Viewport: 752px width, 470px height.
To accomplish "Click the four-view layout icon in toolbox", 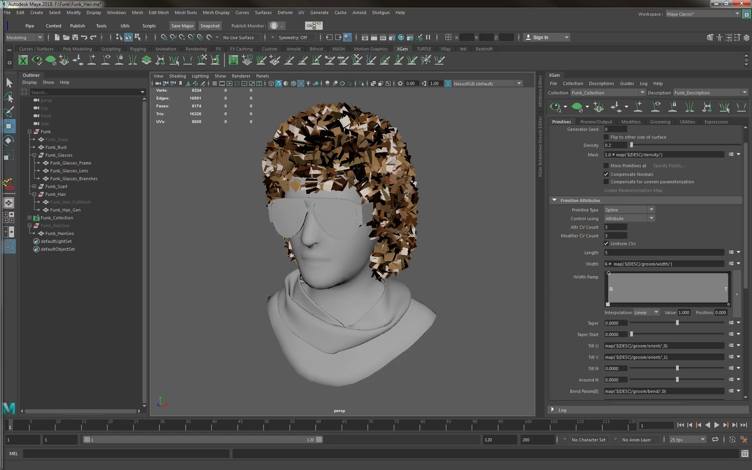I will [9, 217].
